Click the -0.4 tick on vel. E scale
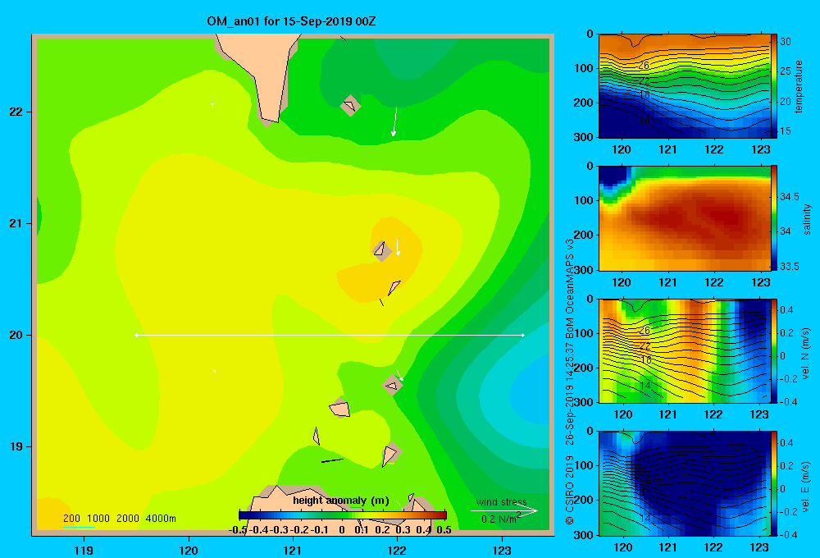 click(787, 534)
